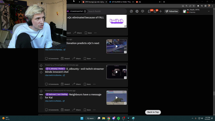Play the Donation predicts xQc's next clip
Viewport: 215px width, 121px height.
pyautogui.click(x=117, y=46)
